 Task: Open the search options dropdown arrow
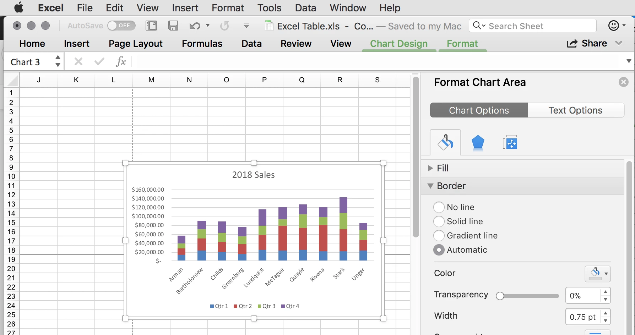tap(484, 26)
